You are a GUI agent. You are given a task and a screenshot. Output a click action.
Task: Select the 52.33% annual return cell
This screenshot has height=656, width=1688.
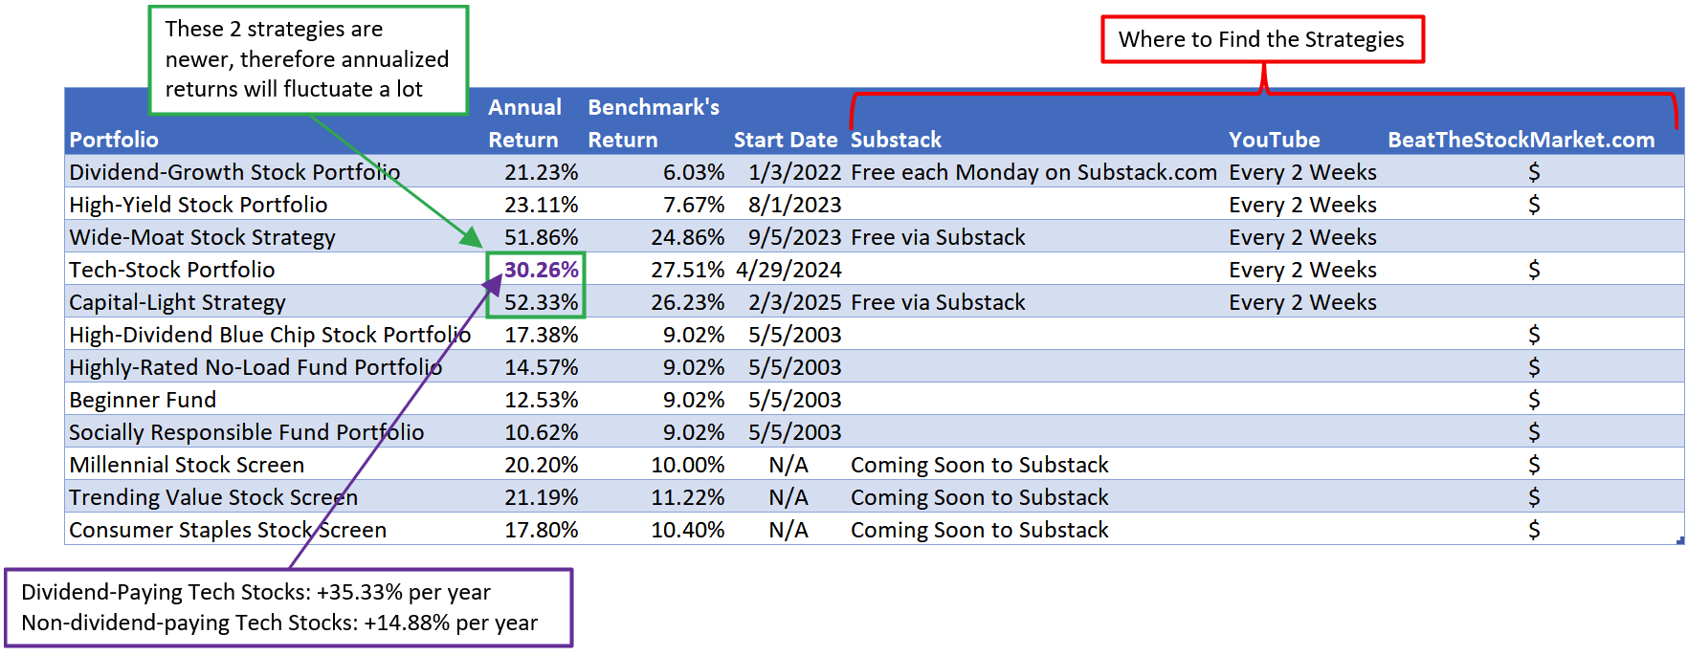point(542,302)
